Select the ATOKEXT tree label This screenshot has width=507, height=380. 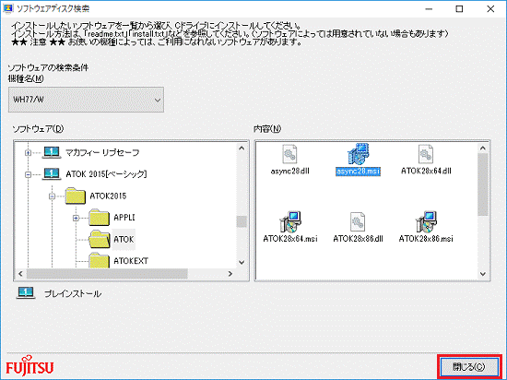click(x=131, y=260)
